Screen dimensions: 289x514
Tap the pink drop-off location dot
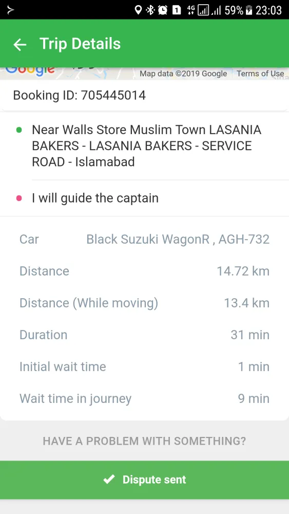[x=19, y=198]
